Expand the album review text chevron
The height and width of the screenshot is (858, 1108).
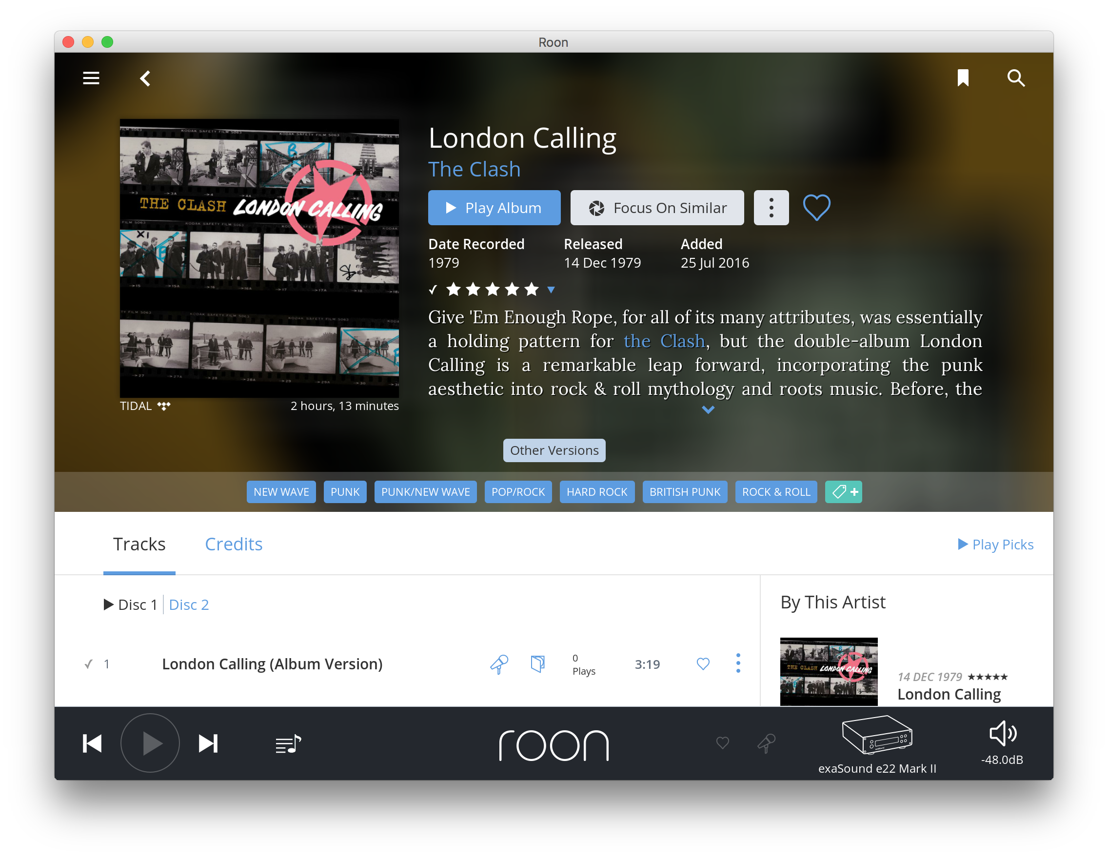(x=708, y=409)
